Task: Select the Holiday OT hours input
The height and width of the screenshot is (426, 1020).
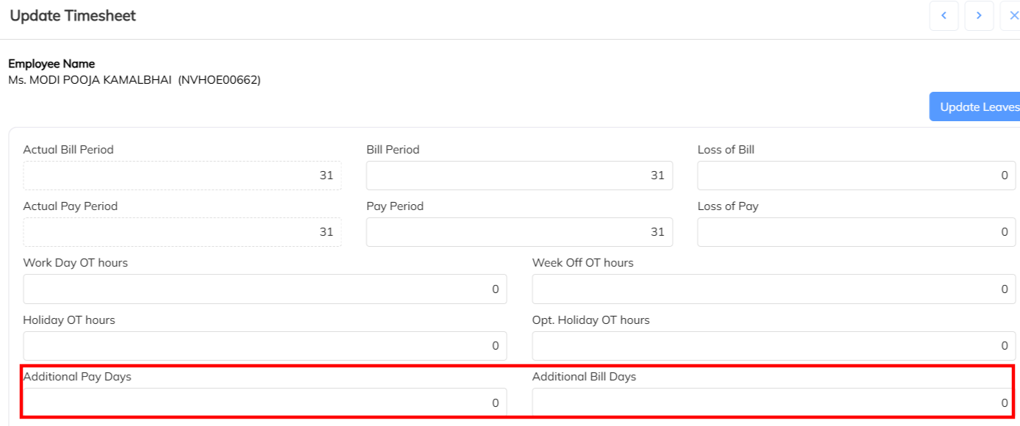Action: (264, 346)
